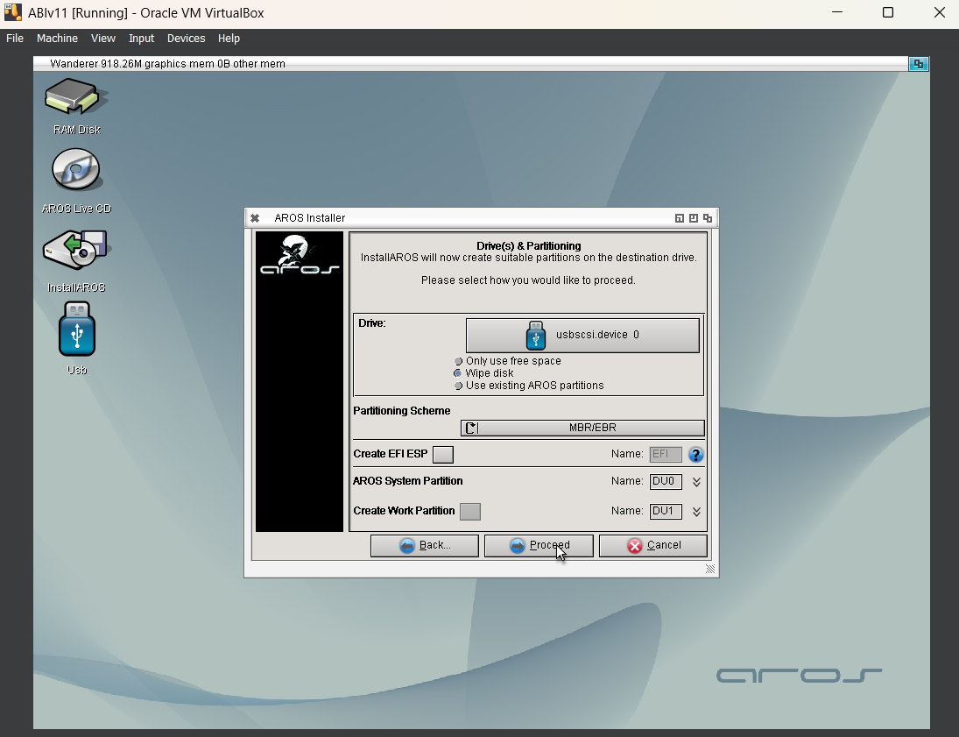Expand AROS System Partition DU0 options

[x=696, y=482]
